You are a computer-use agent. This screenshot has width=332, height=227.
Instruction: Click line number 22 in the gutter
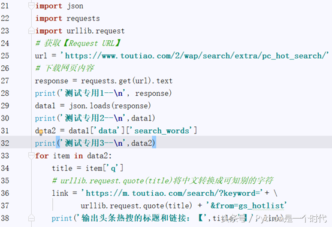(x=5, y=19)
